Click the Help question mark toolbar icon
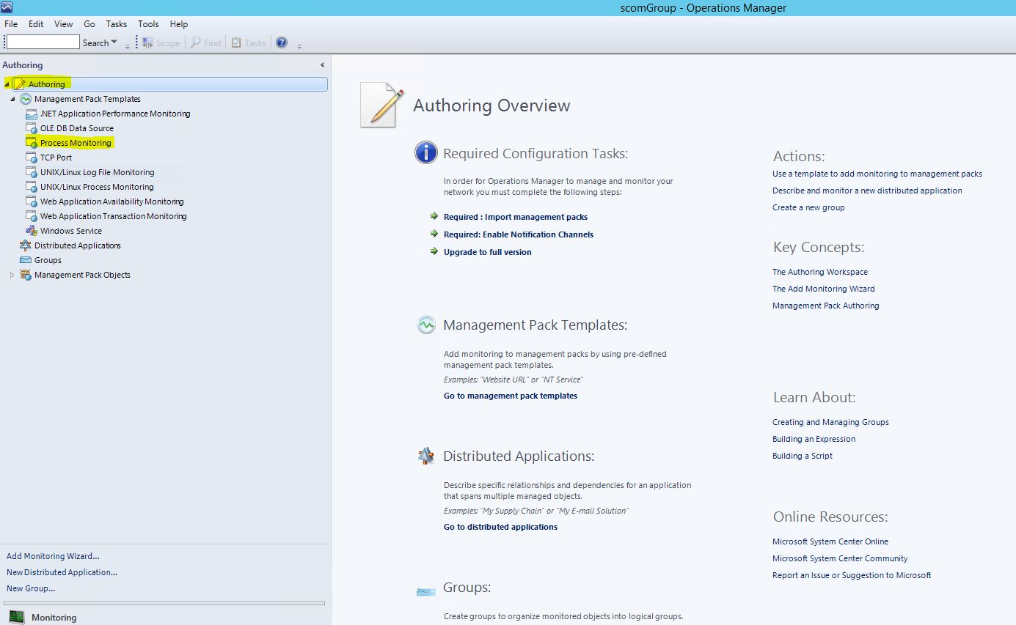Viewport: 1016px width, 625px height. pyautogui.click(x=281, y=42)
